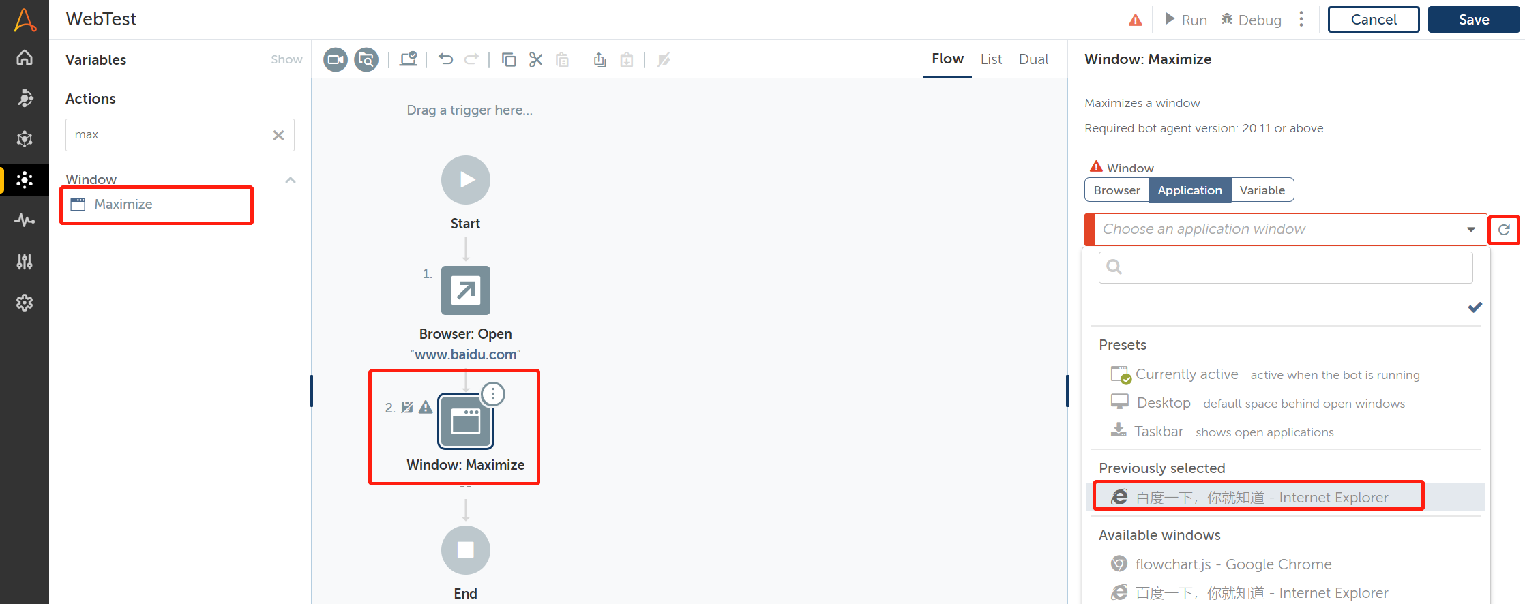1525x604 pixels.
Task: Paste action from clipboard icon
Action: pyautogui.click(x=563, y=60)
